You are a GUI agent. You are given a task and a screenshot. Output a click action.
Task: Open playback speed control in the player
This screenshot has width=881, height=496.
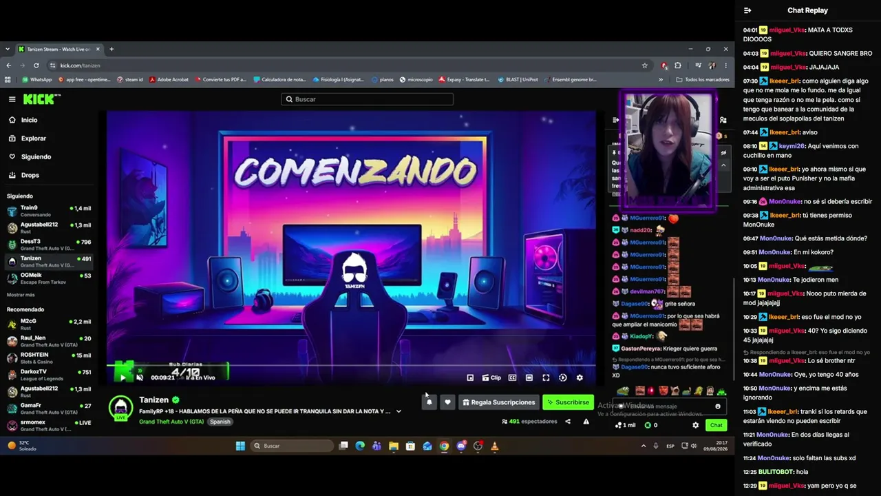point(563,378)
